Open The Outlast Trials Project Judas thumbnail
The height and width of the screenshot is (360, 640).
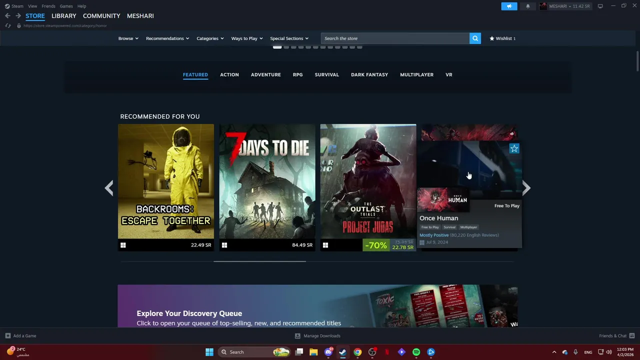point(368,181)
